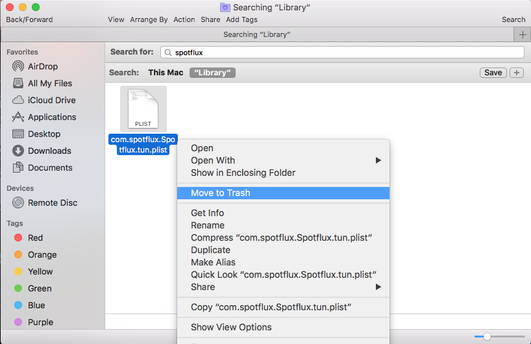
Task: Click folder icon in window title
Action: click(x=225, y=7)
